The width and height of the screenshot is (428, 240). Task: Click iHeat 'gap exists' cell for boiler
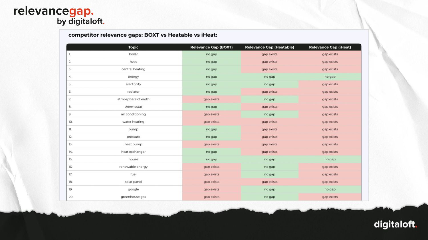(x=330, y=54)
